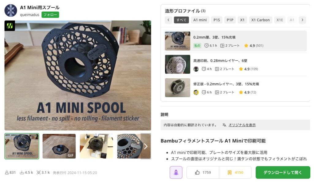This screenshot has height=184, width=314.
Task: Open the GIF thumbnail of spool base
Action: coord(59,146)
